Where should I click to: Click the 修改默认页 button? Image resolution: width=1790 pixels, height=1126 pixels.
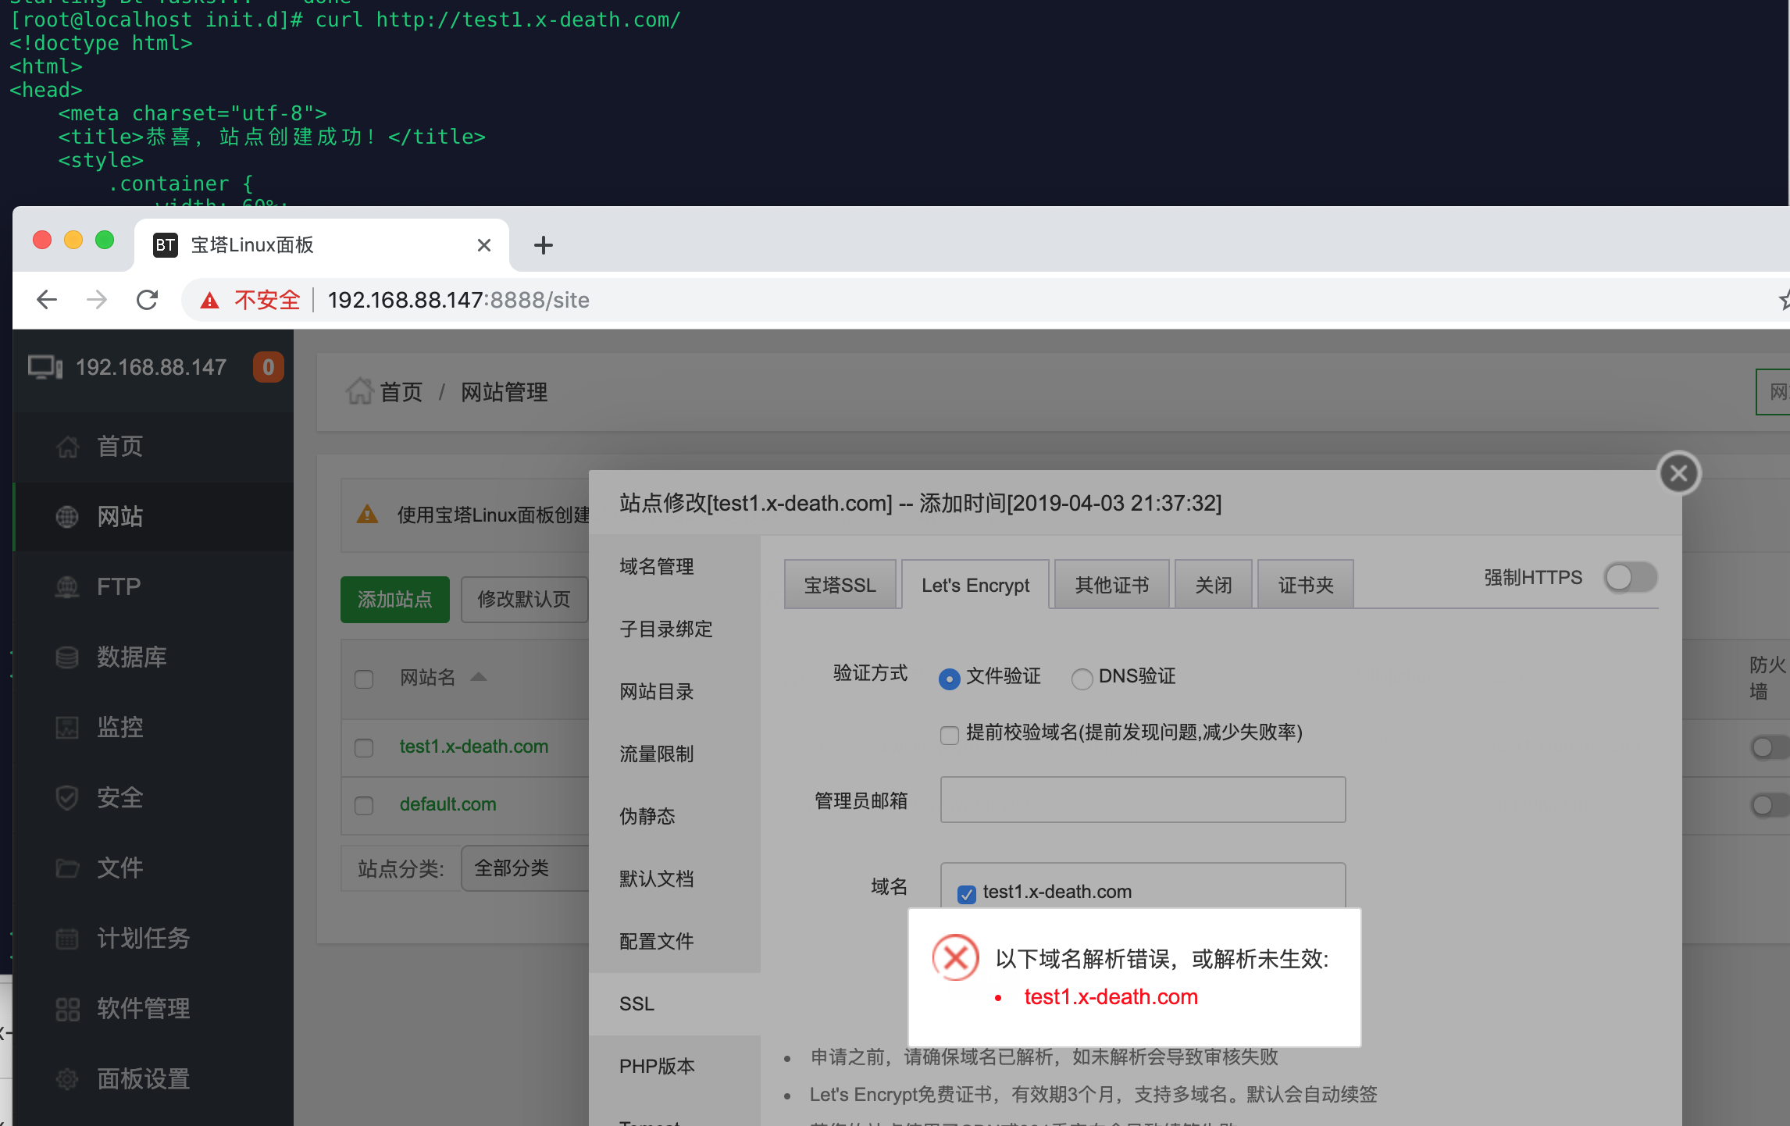coord(524,600)
